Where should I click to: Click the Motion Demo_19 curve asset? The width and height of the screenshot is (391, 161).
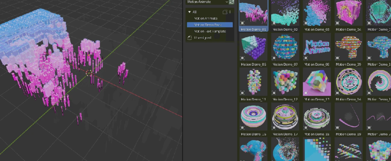click(348, 117)
